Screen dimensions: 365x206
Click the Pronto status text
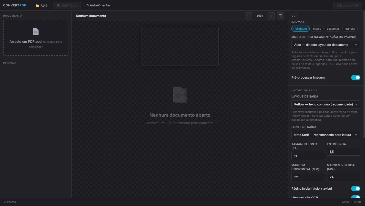[12, 202]
